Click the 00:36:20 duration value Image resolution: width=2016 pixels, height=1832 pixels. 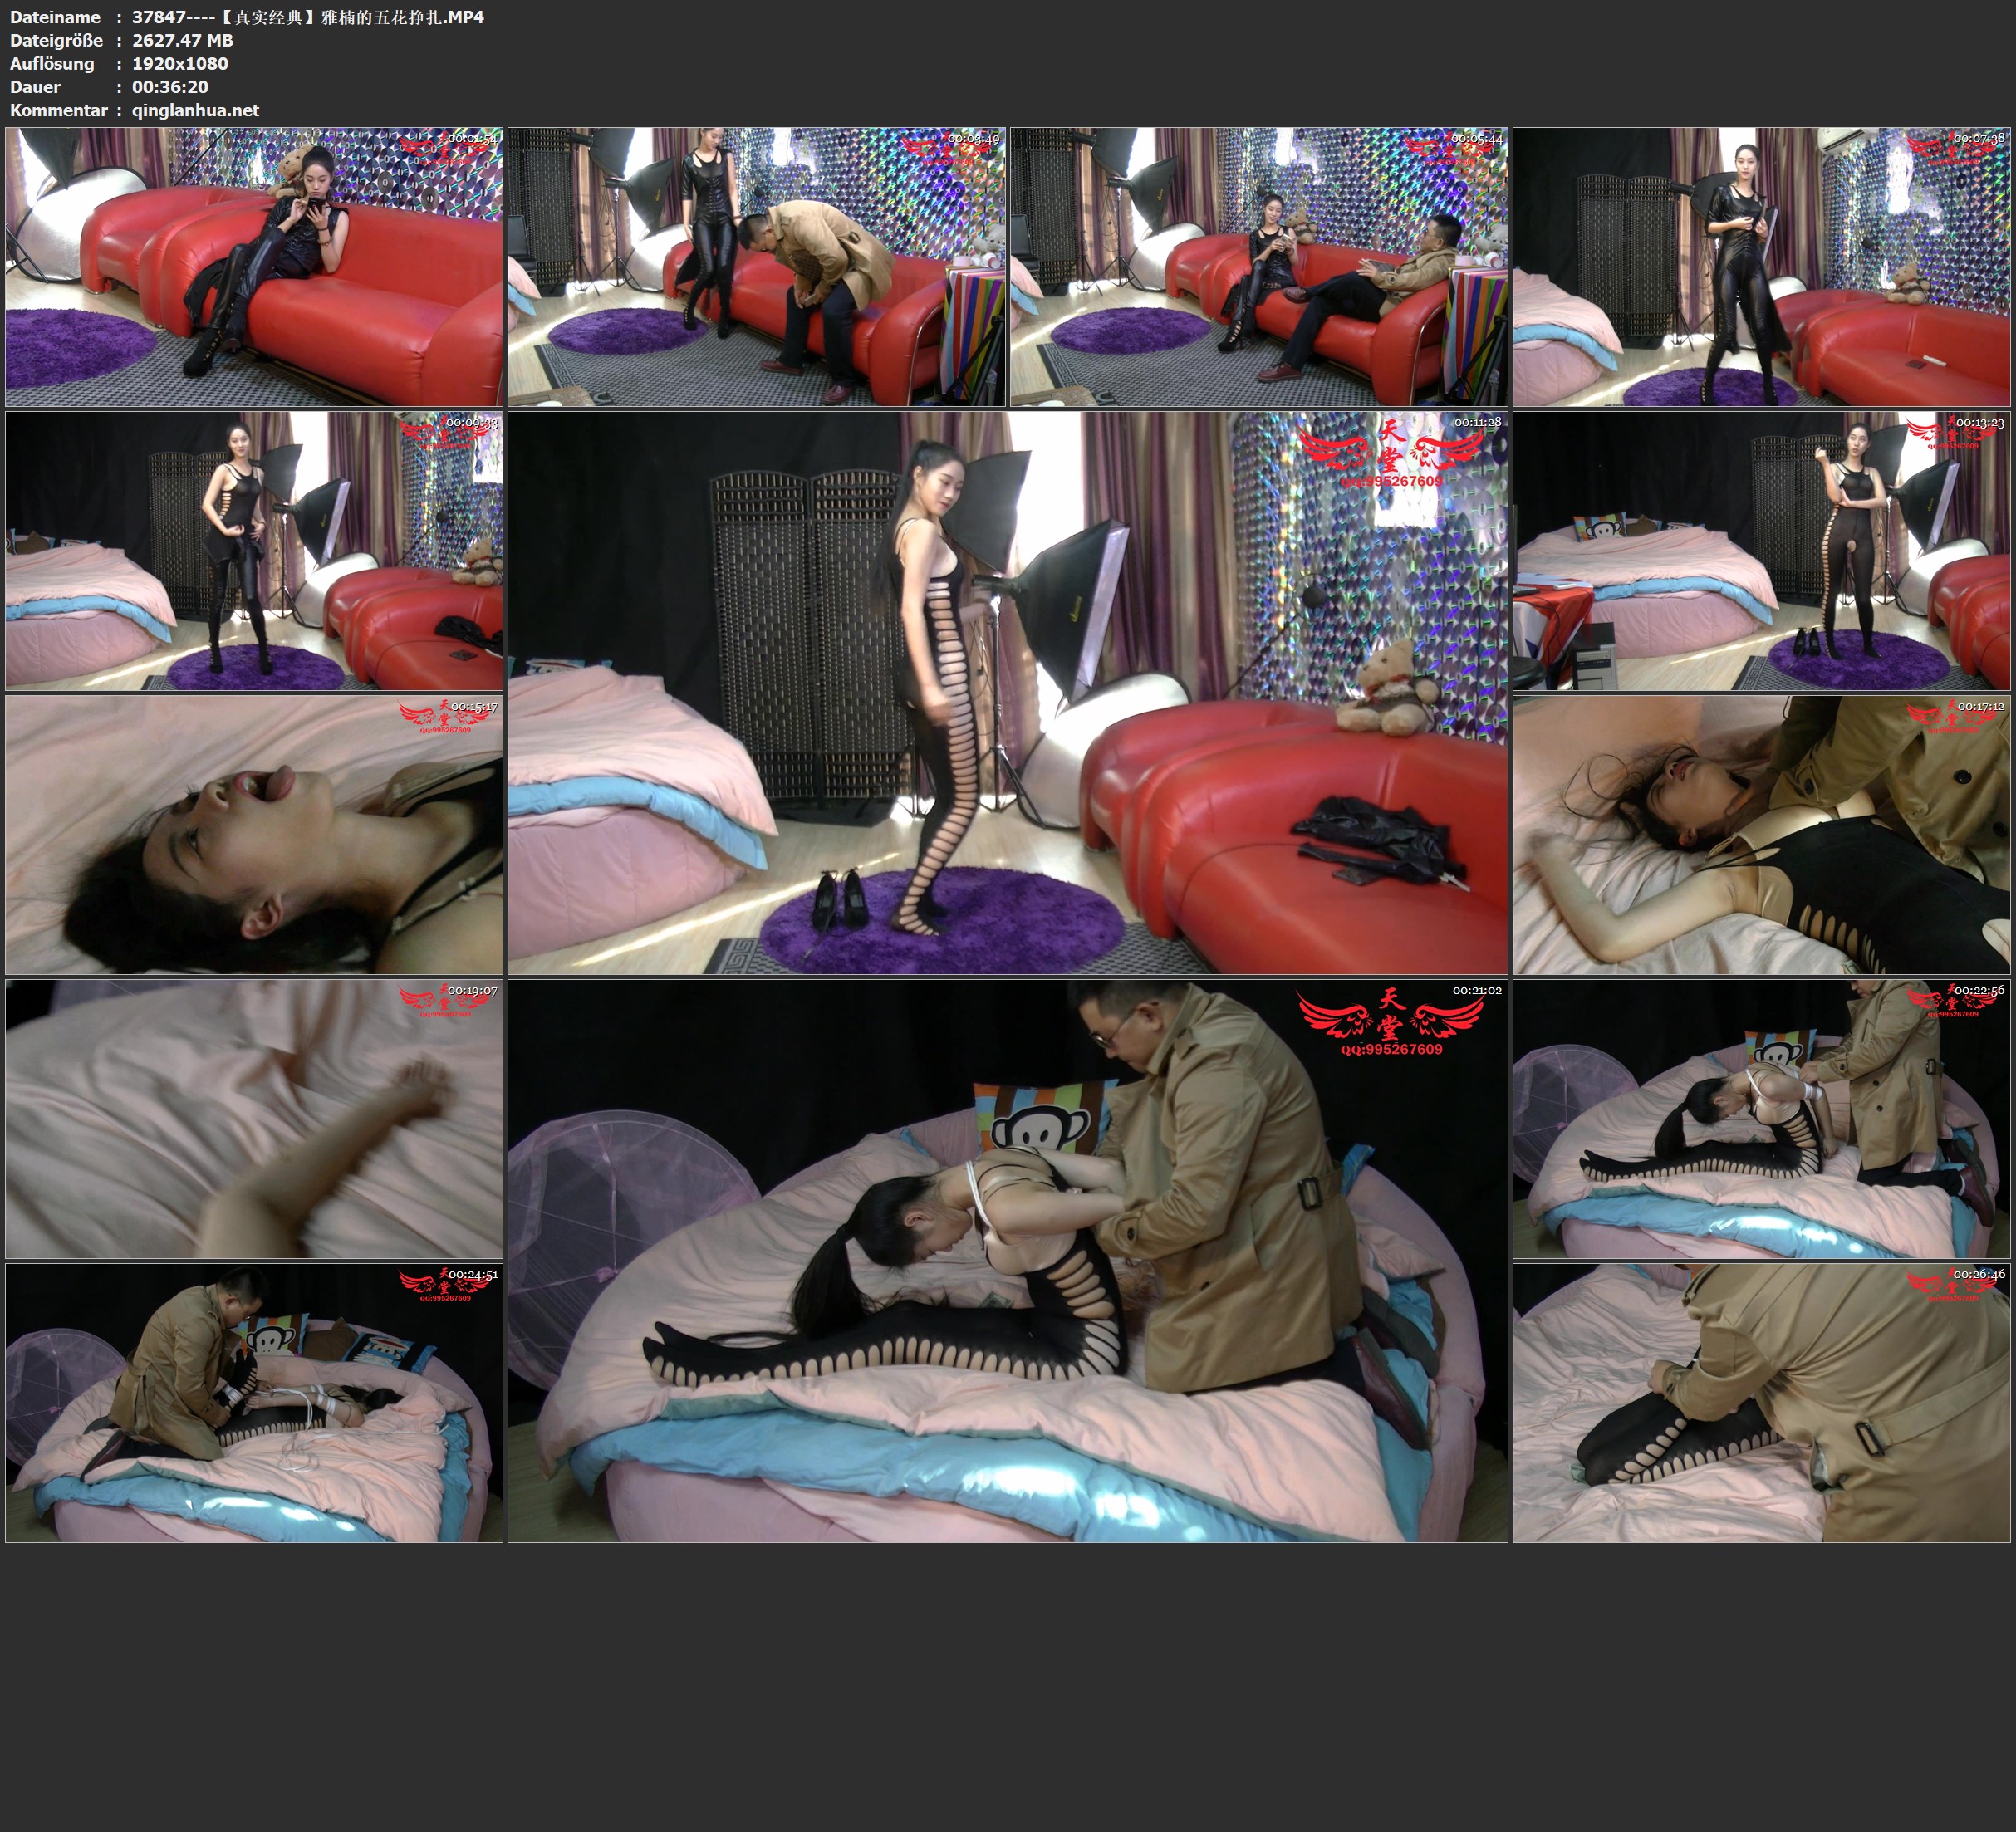coord(170,87)
